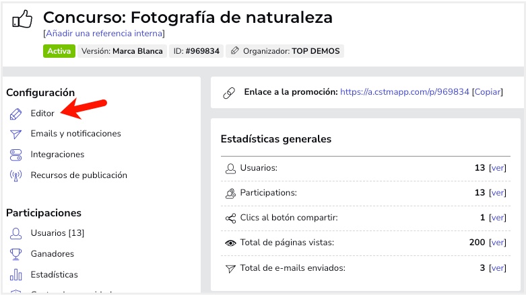Click ver for Total de páginas vistas

(x=498, y=242)
